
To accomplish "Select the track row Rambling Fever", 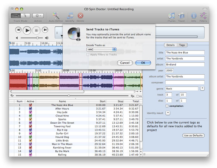I will pyautogui.click(x=74, y=147).
